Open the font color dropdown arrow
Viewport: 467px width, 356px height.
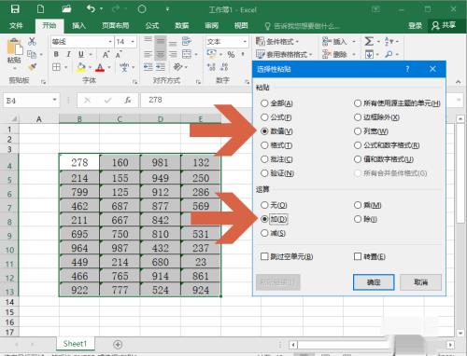click(x=109, y=67)
